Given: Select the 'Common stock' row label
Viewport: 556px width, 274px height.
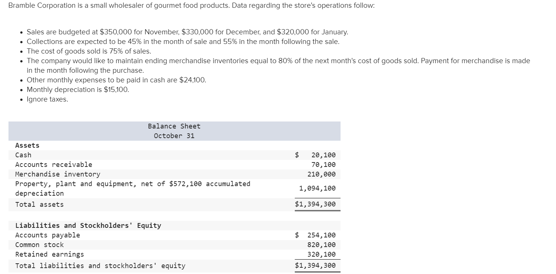Looking at the screenshot, I should (x=39, y=245).
